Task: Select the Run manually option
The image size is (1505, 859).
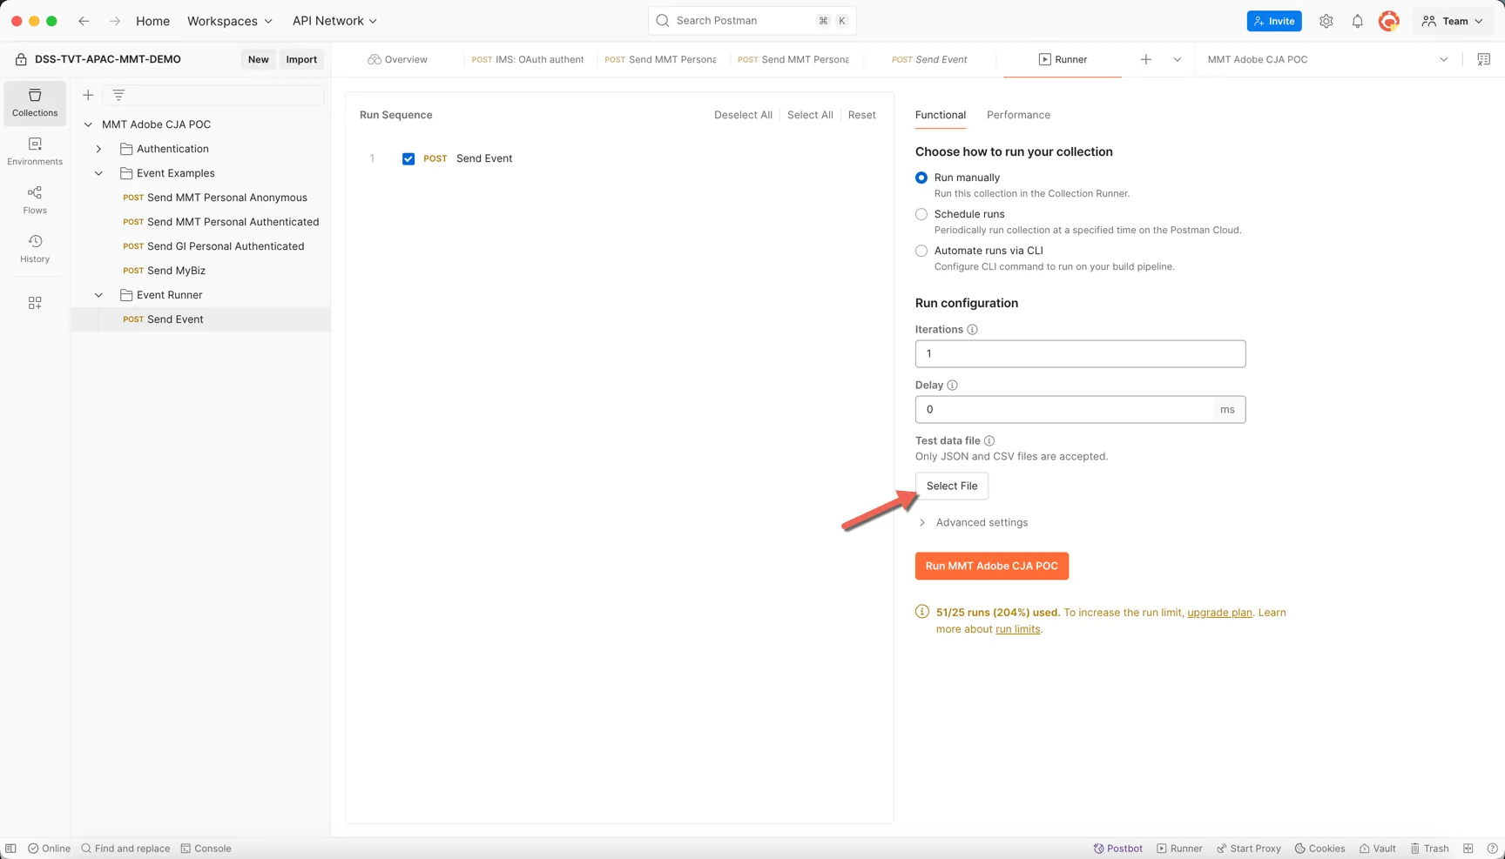Action: [921, 178]
